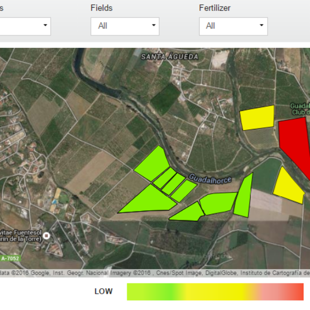The width and height of the screenshot is (310, 310).
Task: Open the Fields dropdown
Action: pos(125,26)
